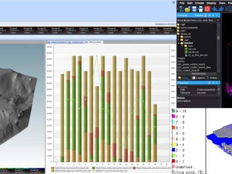Image resolution: width=232 pixels, height=174 pixels.
Task: Click the blue redo arrow icon
Action: (221, 9)
